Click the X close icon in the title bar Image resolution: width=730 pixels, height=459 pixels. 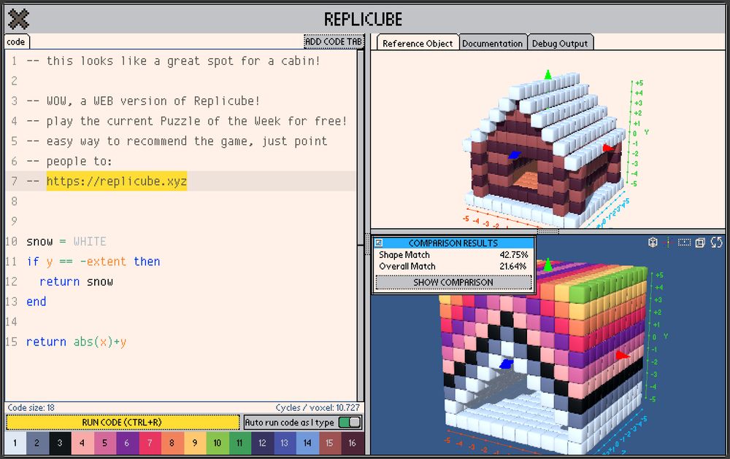point(19,19)
